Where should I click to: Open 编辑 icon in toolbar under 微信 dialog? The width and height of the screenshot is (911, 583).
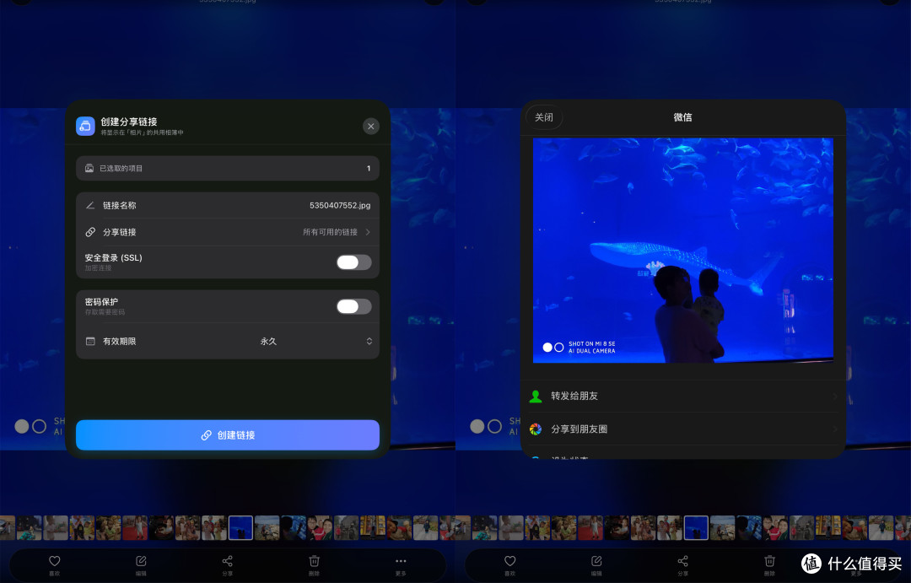point(596,561)
